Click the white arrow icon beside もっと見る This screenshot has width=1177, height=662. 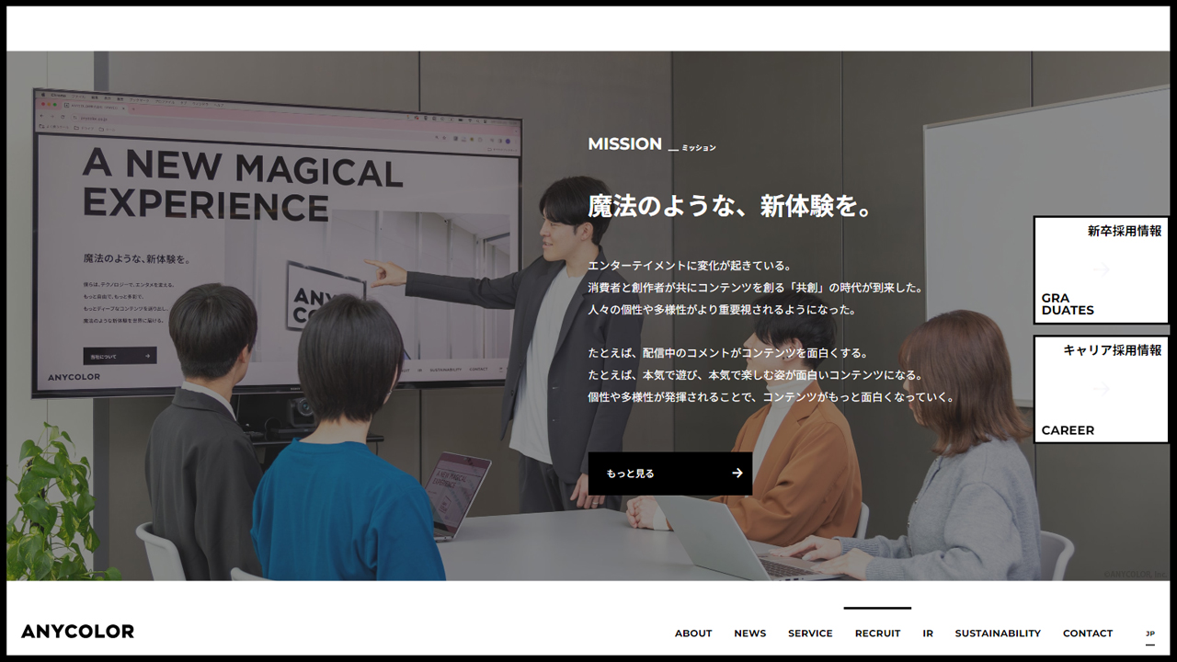click(x=737, y=474)
